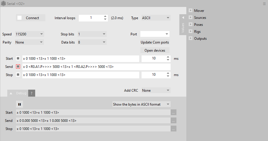Click the Open devices button
Image resolution: width=268 pixels, height=141 pixels.
tap(155, 50)
